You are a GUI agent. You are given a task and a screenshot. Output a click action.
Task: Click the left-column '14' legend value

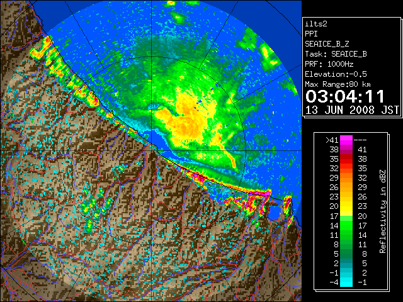(334, 225)
